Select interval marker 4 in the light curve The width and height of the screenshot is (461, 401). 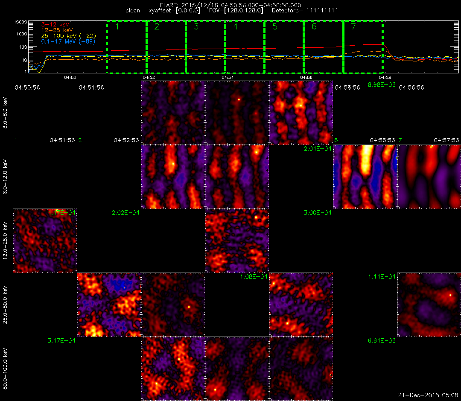(236, 27)
